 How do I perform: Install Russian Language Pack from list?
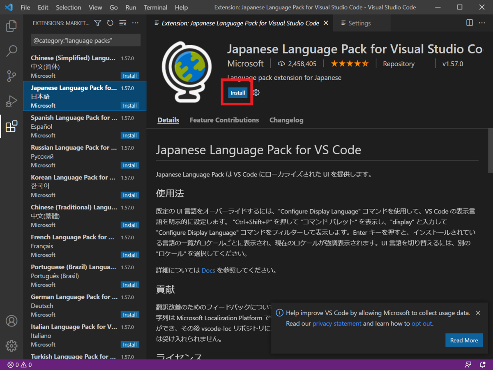[x=130, y=165]
